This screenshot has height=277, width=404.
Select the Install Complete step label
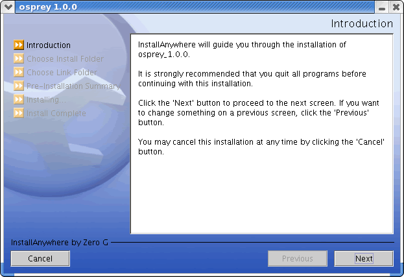point(56,114)
